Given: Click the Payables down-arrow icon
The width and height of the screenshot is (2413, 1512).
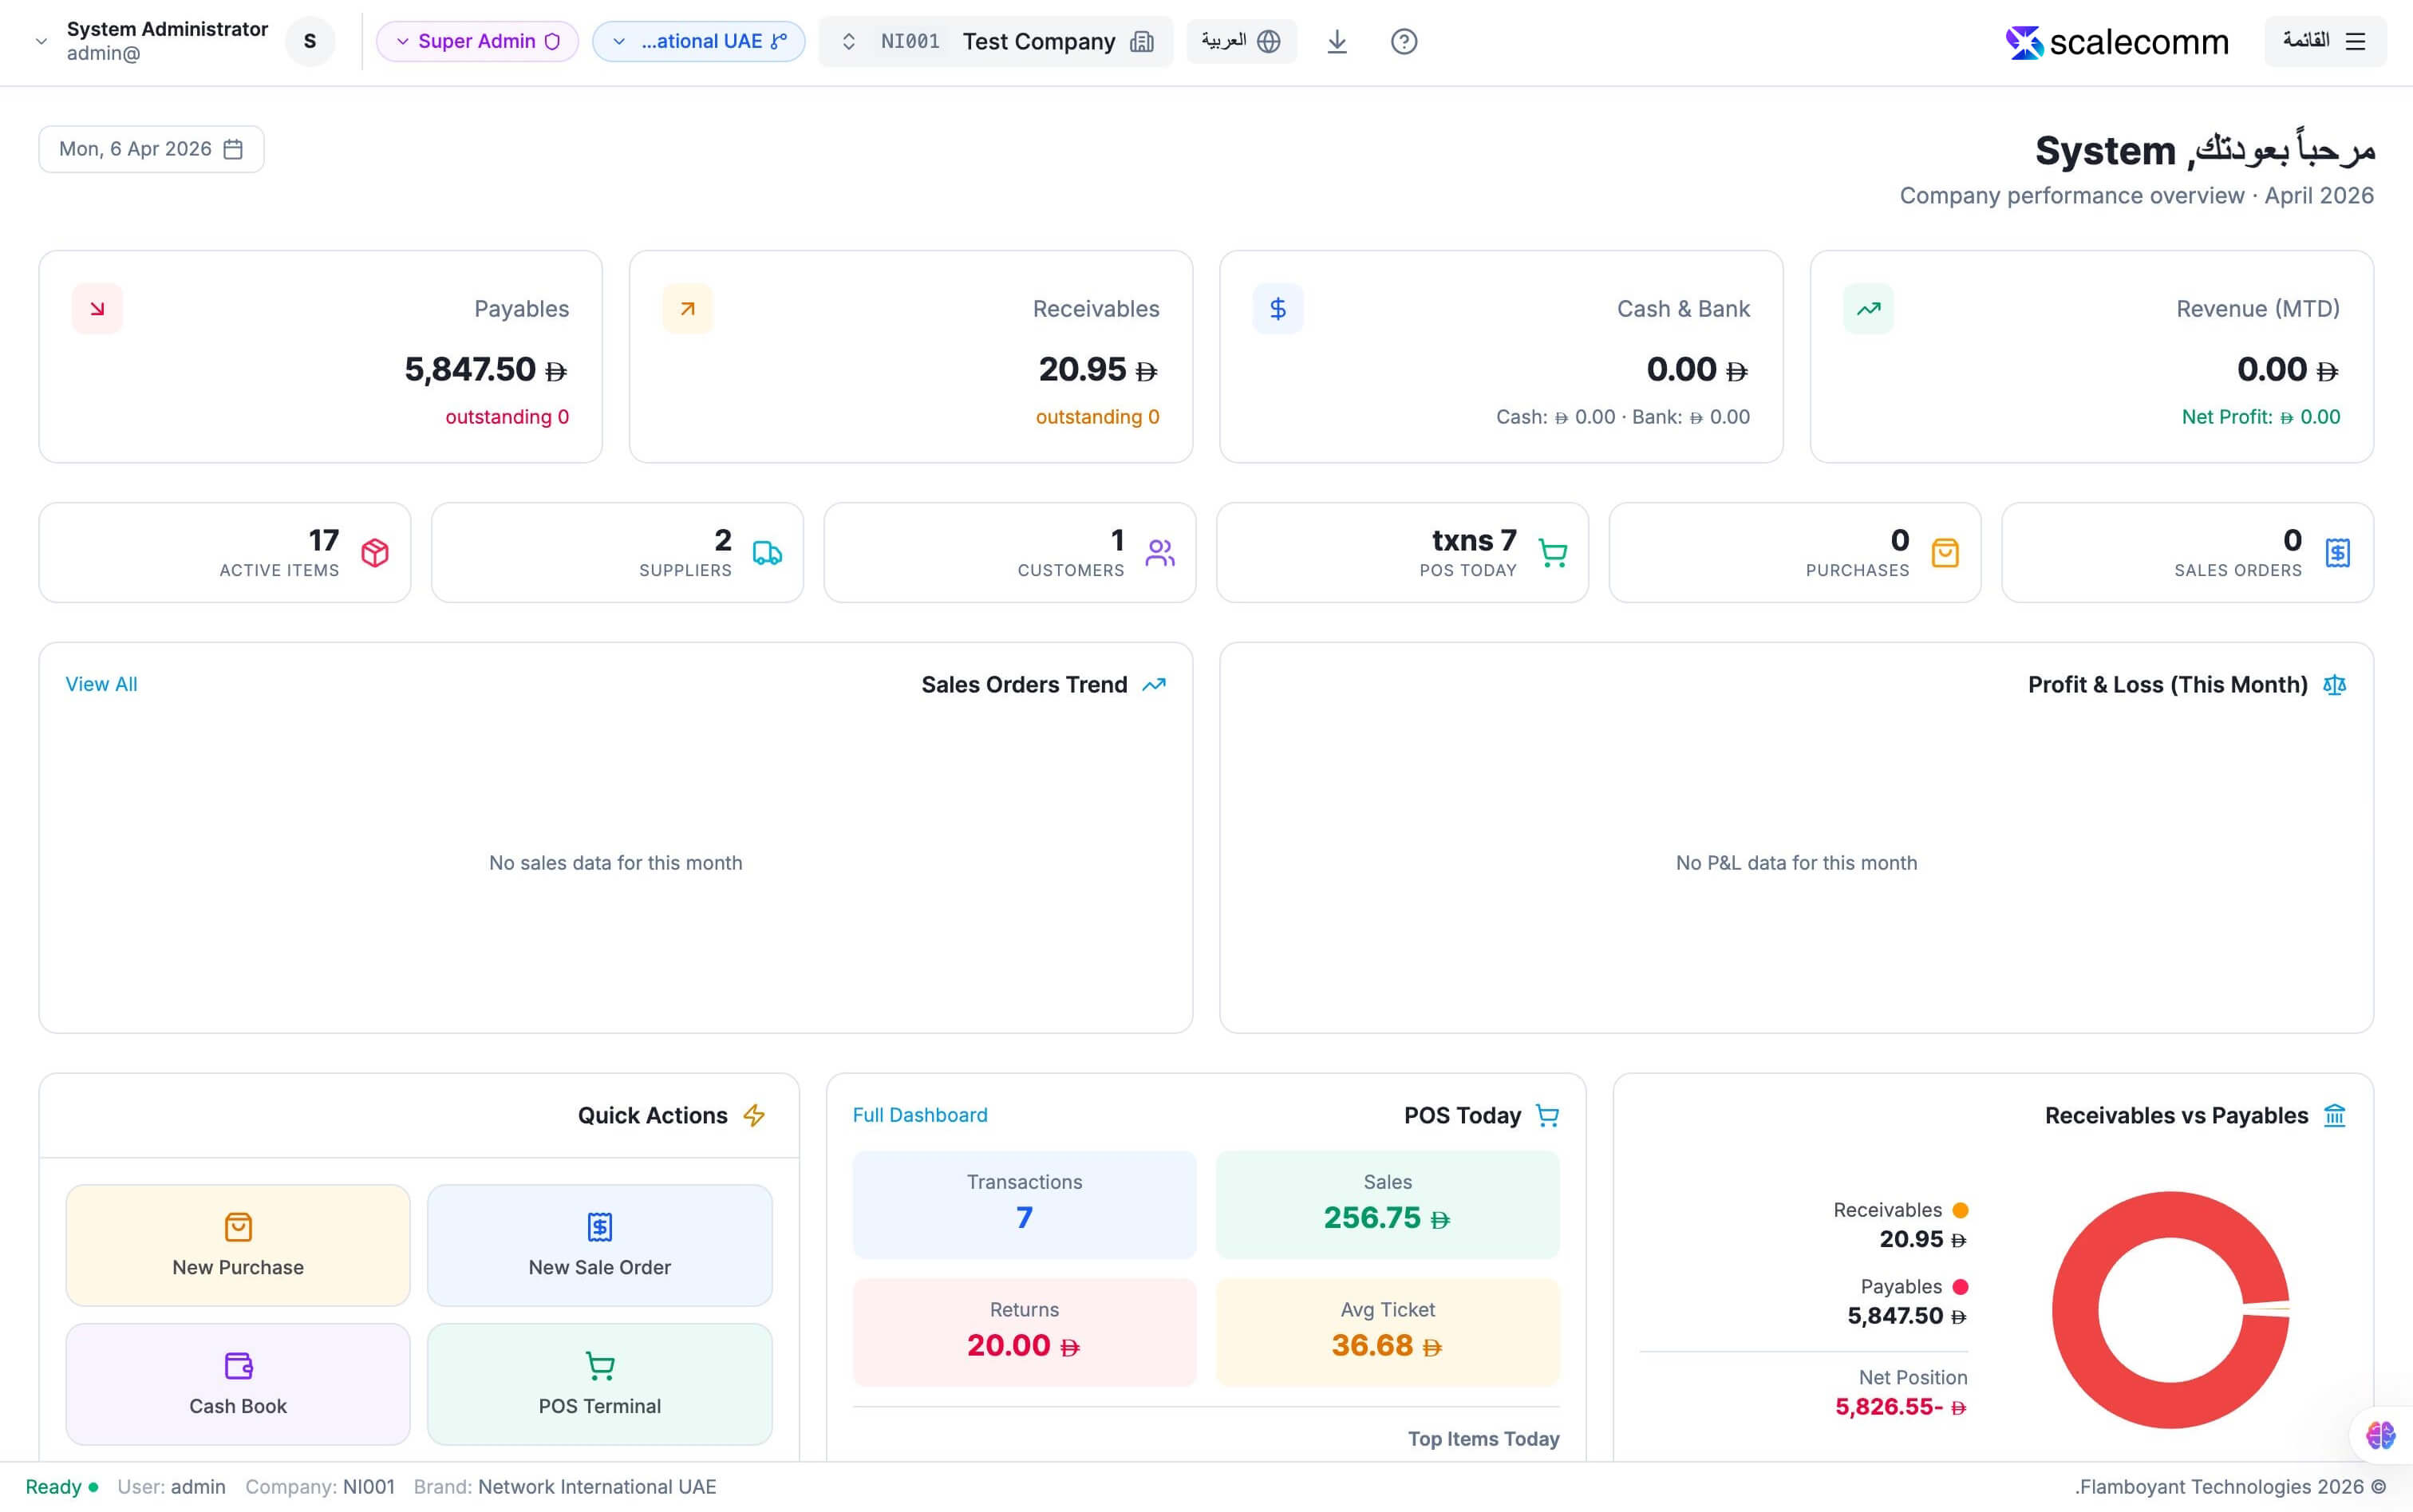Looking at the screenshot, I should [x=97, y=309].
